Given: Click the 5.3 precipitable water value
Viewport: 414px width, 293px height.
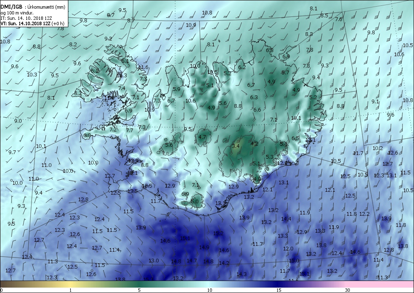Looking at the screenshot, I should (x=270, y=157).
